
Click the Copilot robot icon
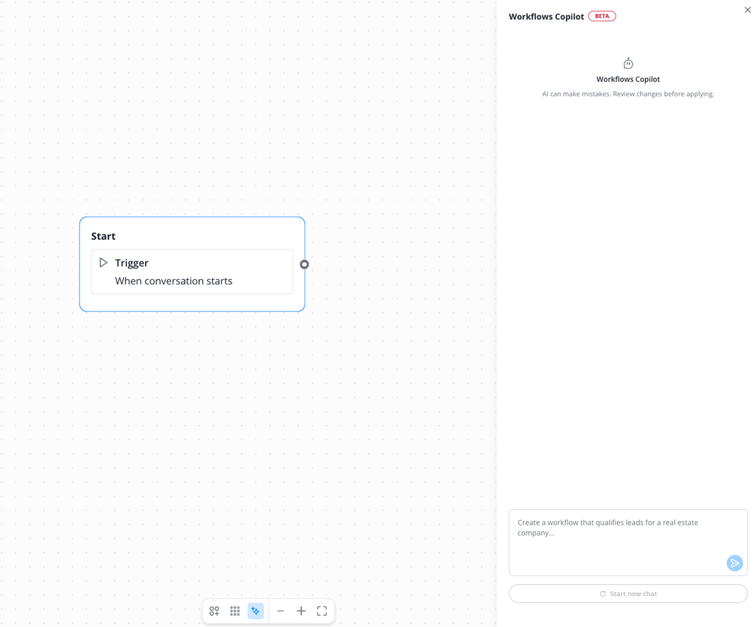[628, 63]
